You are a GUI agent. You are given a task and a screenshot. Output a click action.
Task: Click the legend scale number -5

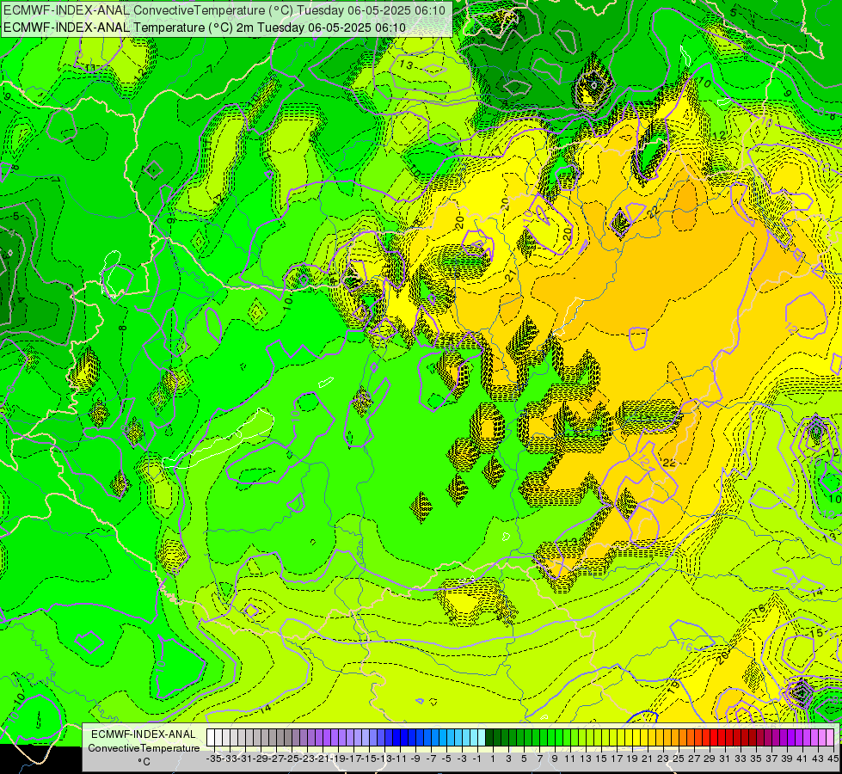click(x=446, y=759)
